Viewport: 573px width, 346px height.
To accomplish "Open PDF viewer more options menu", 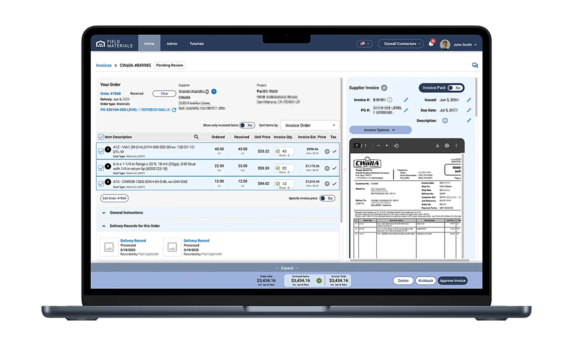I will pos(456,146).
